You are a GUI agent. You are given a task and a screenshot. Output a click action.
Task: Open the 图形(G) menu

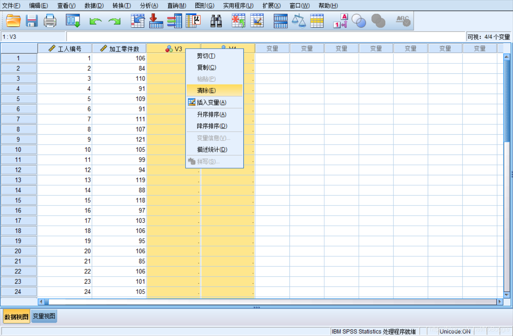pyautogui.click(x=204, y=6)
